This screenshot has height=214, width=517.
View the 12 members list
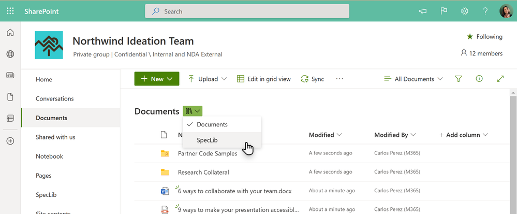(x=482, y=53)
